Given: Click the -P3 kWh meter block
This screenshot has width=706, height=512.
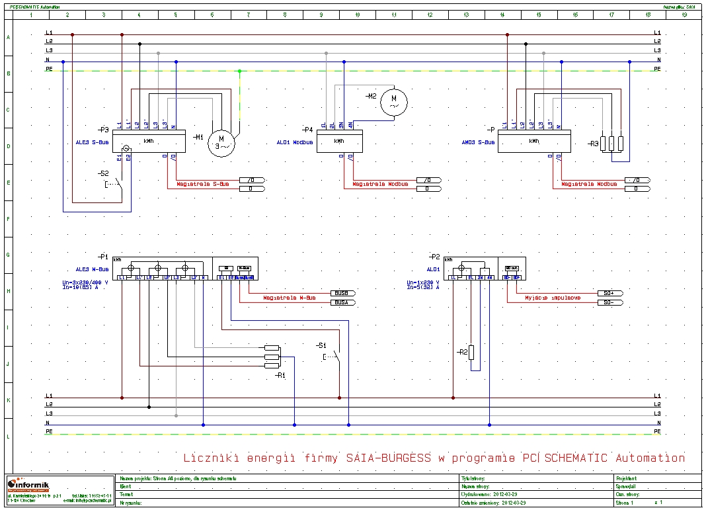Looking at the screenshot, I should [149, 141].
